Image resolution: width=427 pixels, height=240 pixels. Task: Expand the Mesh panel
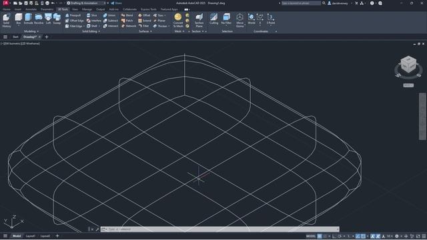pyautogui.click(x=179, y=31)
